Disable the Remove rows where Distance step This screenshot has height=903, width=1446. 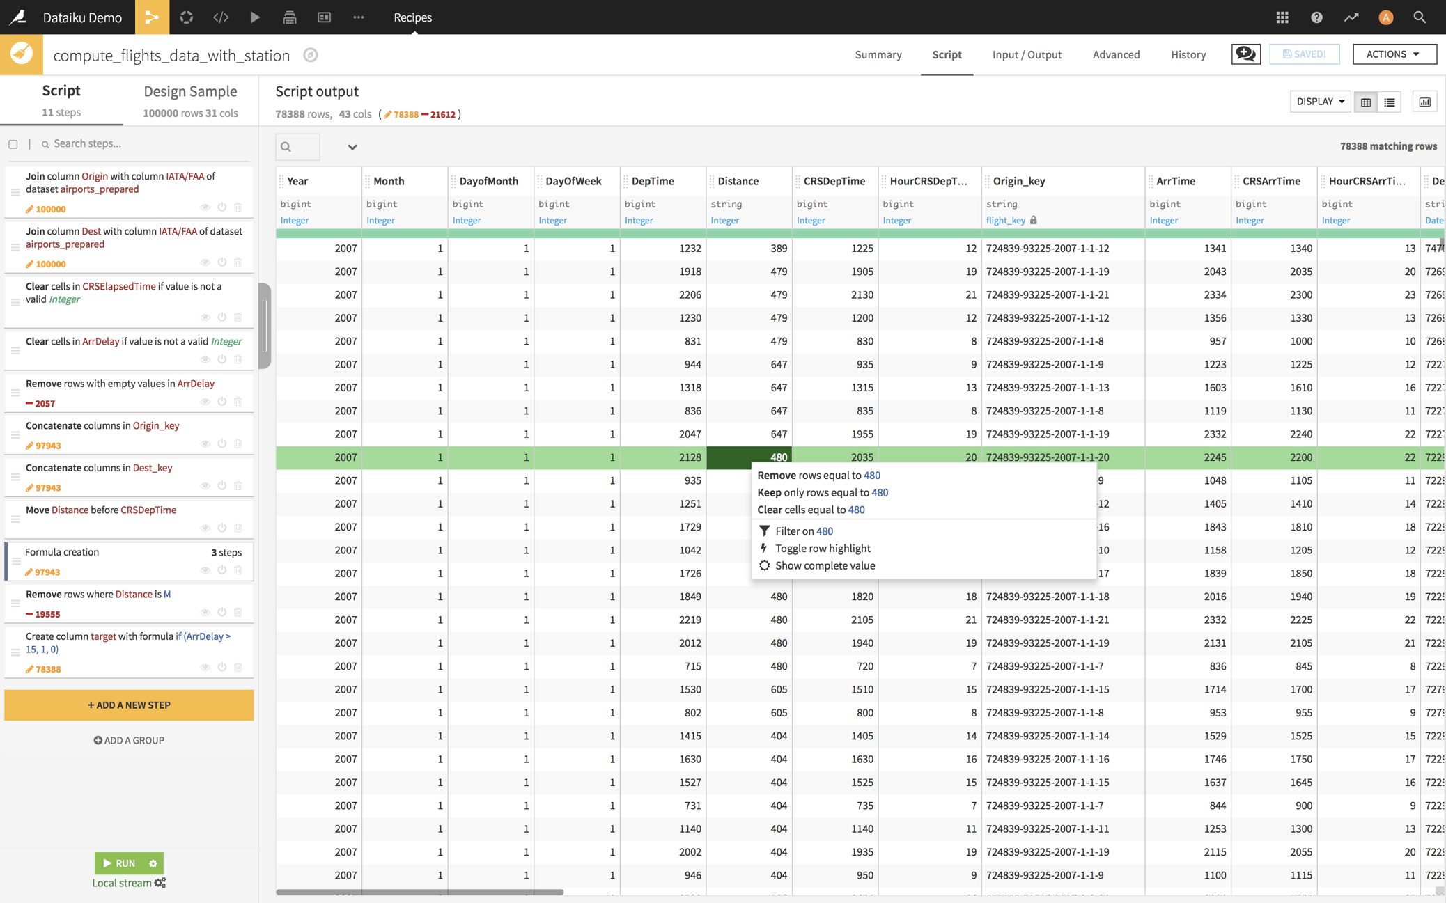click(222, 612)
